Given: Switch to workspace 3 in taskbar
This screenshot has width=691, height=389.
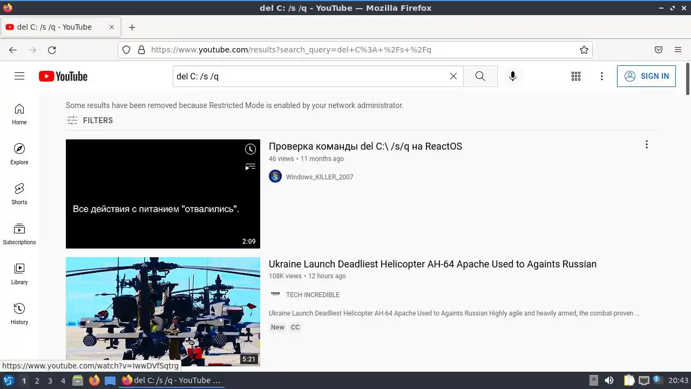Looking at the screenshot, I should [x=50, y=381].
